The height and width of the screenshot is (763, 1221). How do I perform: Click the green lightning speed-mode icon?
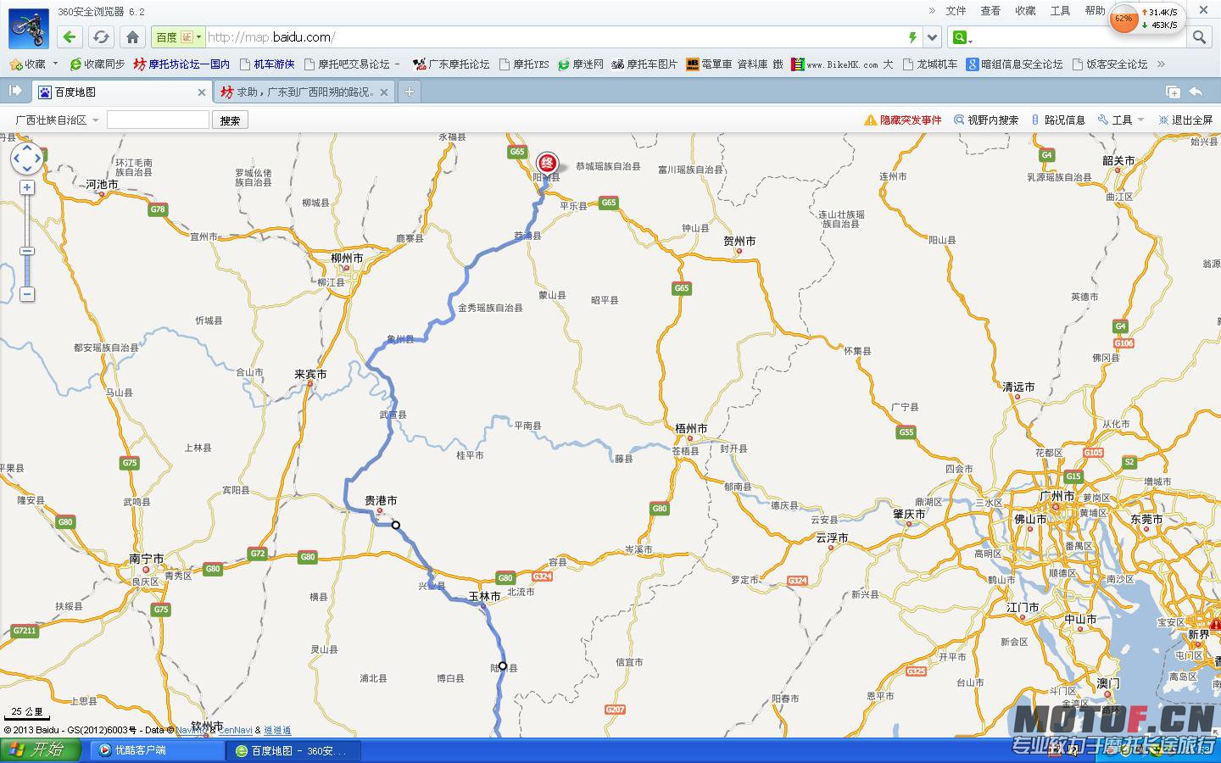point(912,37)
